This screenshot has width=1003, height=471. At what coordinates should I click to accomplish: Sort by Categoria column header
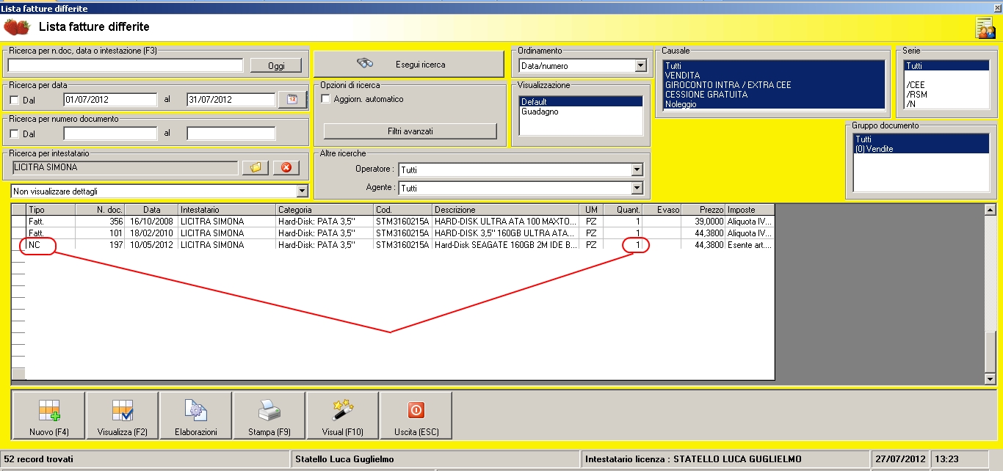tap(325, 210)
